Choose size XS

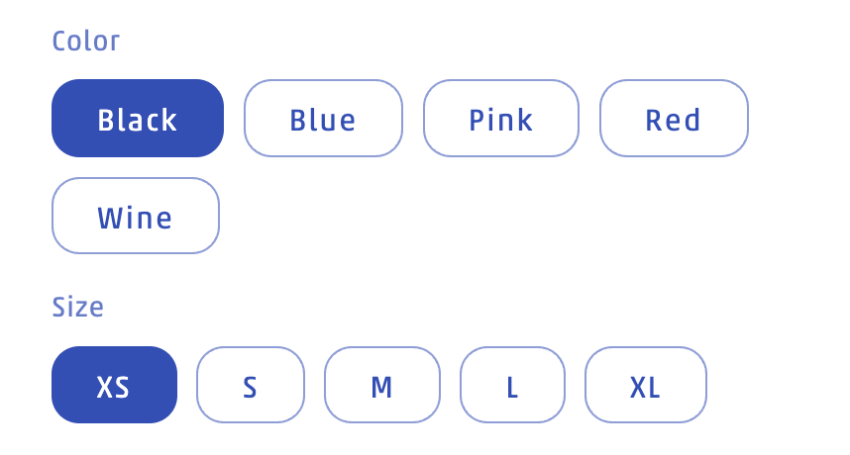coord(114,386)
